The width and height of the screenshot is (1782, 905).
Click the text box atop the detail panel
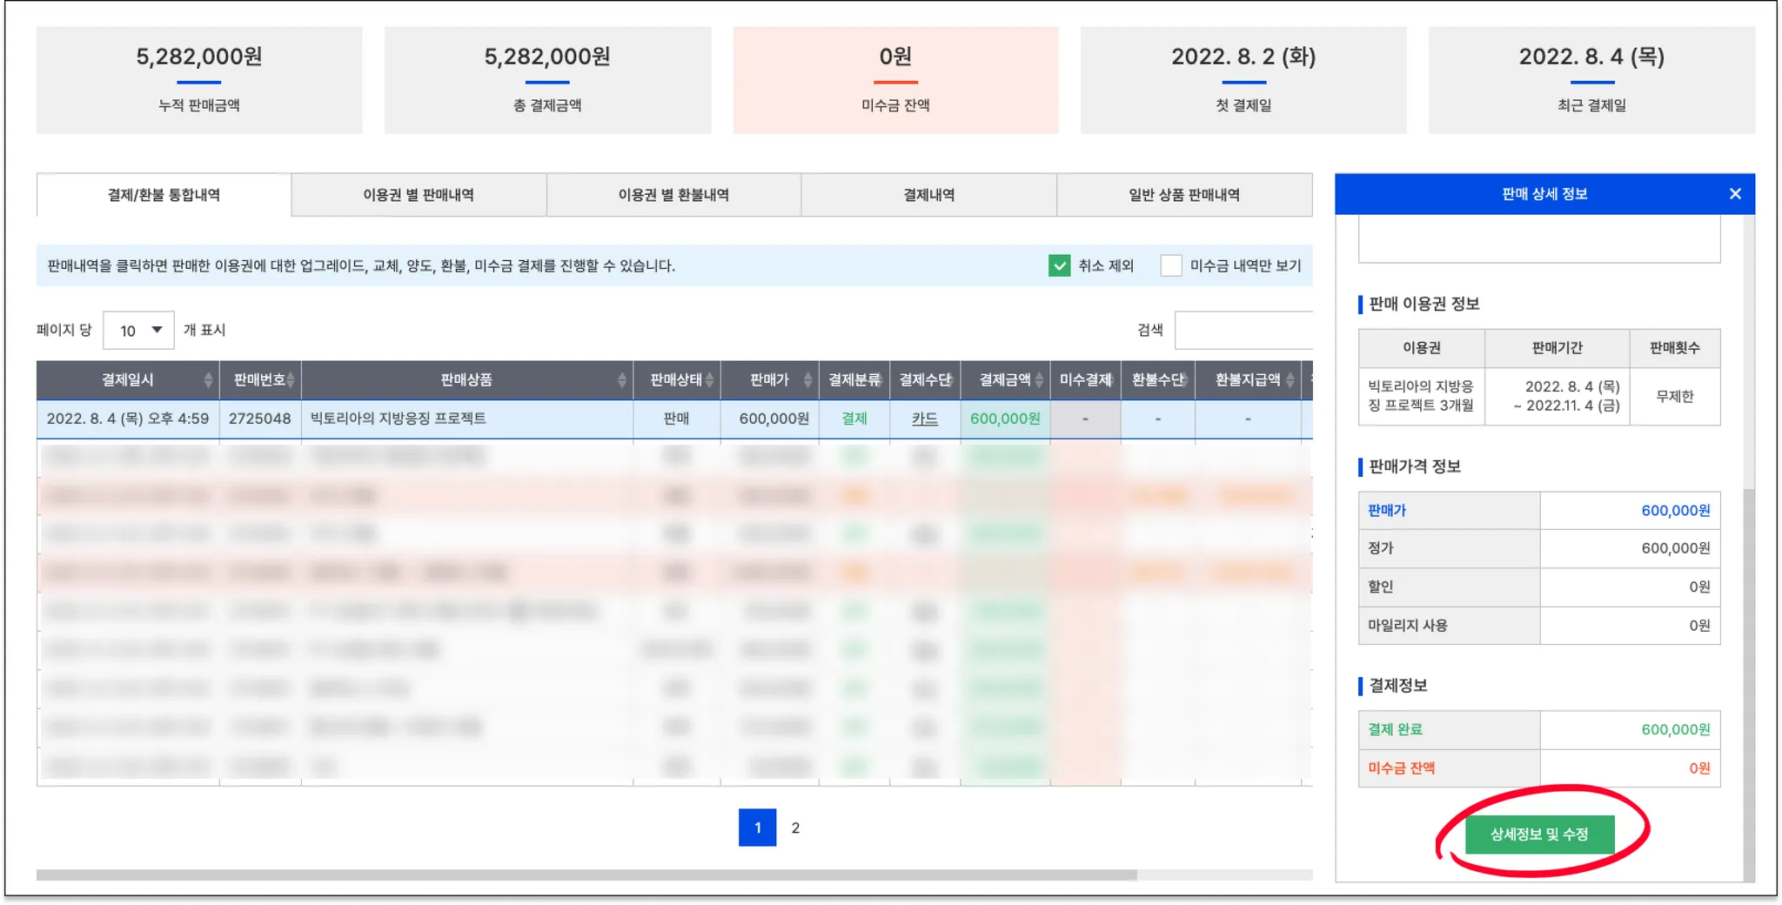pos(1539,239)
